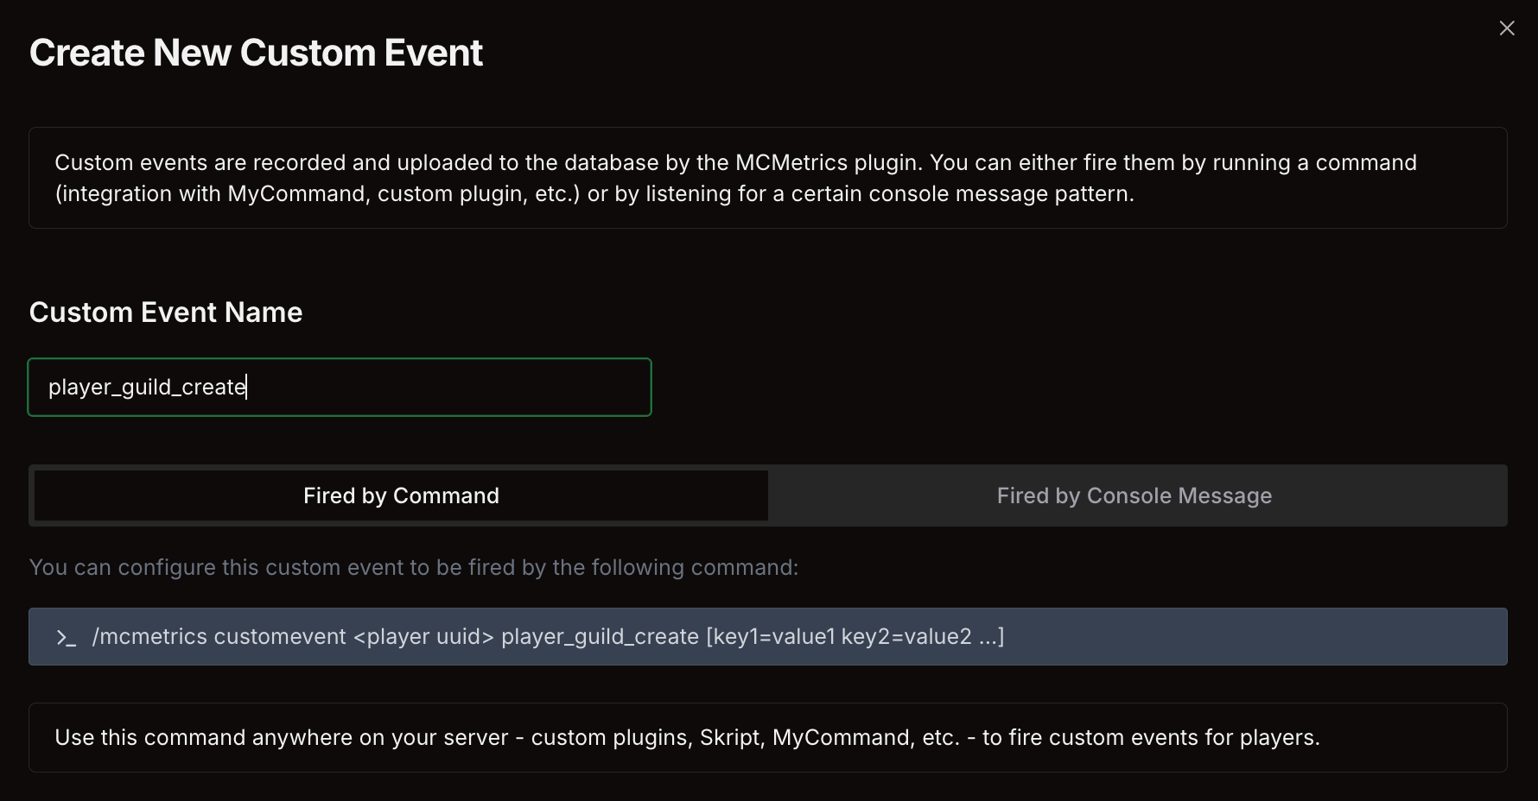1538x801 pixels.
Task: Click player_guild_create inside the command line
Action: click(x=600, y=637)
